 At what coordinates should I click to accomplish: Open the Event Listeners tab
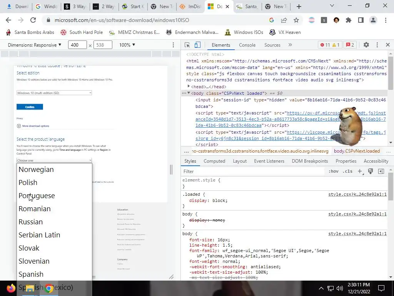269,161
